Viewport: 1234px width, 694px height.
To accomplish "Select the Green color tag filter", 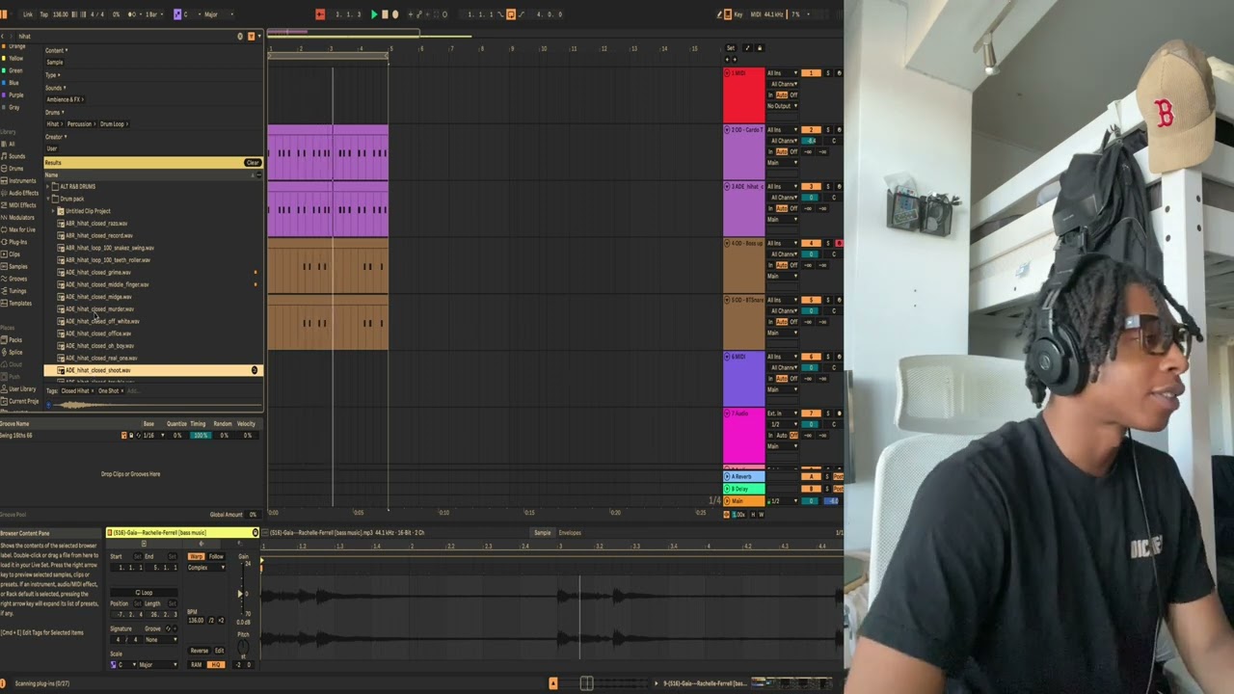I will point(13,70).
